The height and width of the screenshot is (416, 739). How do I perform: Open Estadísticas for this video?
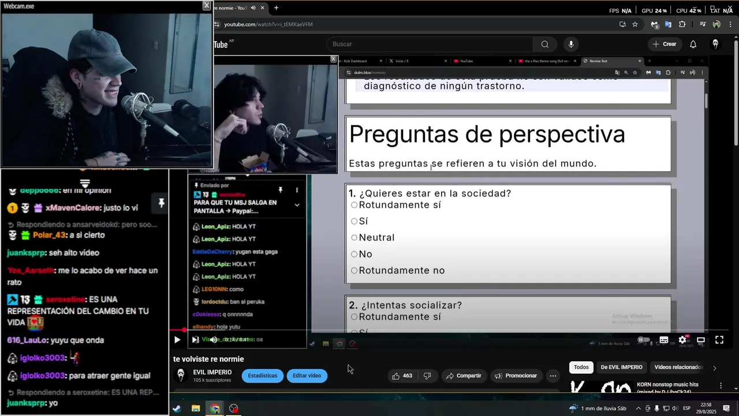coord(263,376)
